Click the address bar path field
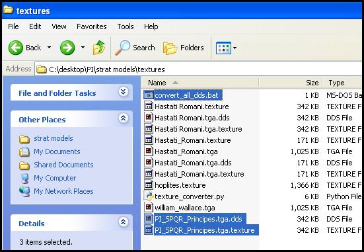364x252 pixels. tap(198, 69)
